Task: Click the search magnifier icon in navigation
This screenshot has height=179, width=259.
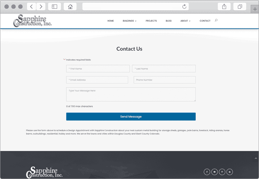Action: 216,20
